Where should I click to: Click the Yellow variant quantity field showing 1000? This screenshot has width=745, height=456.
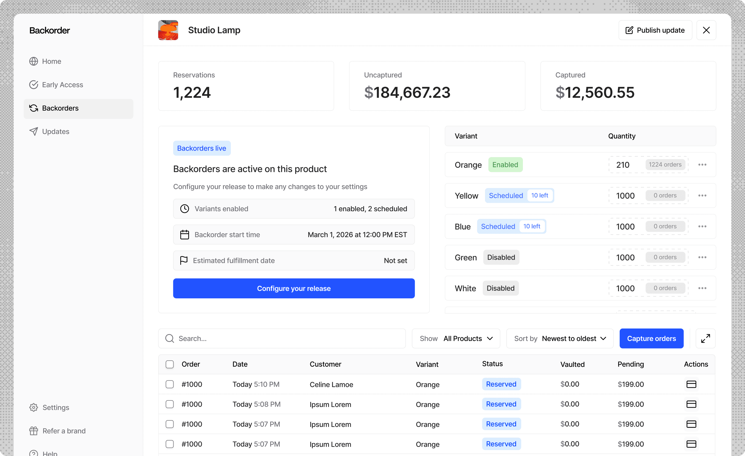pyautogui.click(x=625, y=196)
